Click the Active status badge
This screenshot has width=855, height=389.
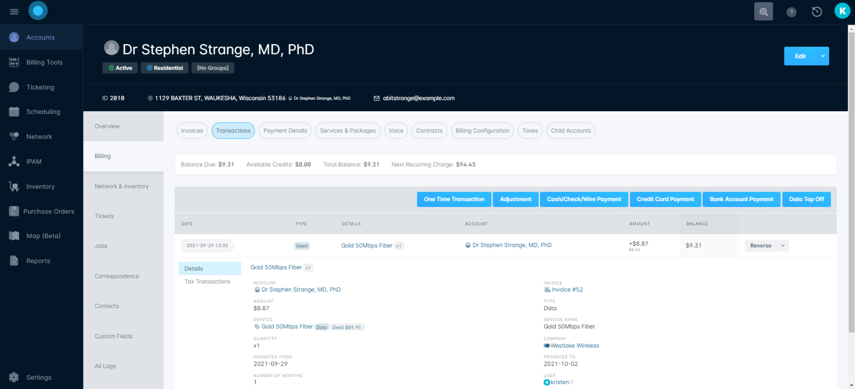(120, 68)
